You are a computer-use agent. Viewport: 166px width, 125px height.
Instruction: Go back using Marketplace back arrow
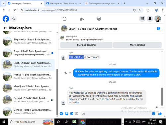5,28
